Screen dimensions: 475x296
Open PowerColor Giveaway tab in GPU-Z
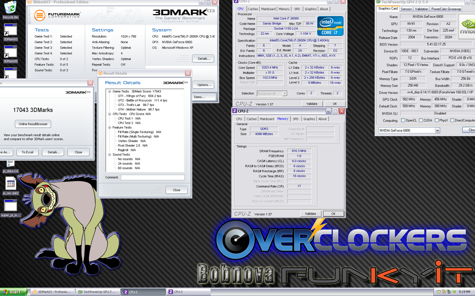click(446, 9)
